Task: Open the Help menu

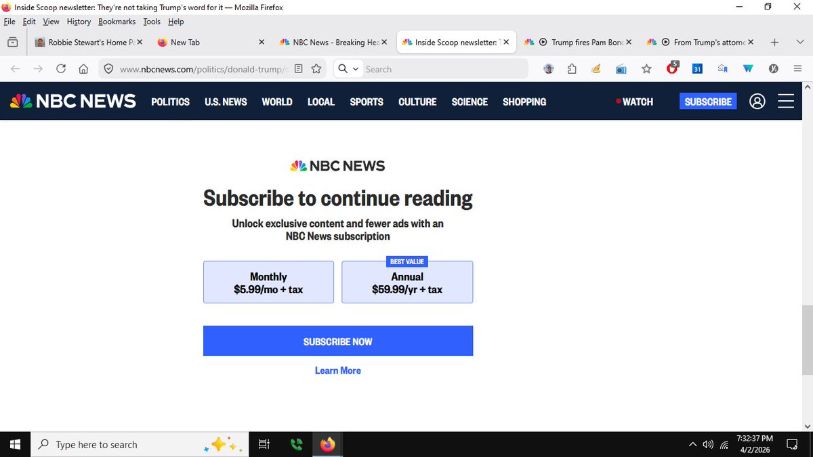Action: (x=175, y=22)
